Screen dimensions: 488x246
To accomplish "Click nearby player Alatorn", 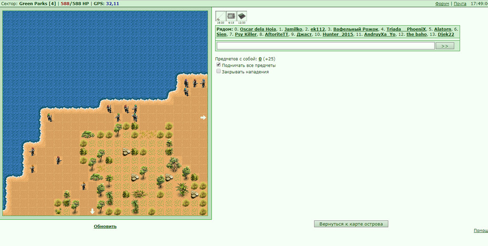I will [442, 29].
